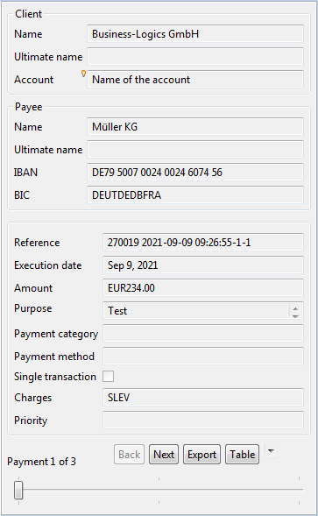
Task: Focus the Execution date field
Action: coord(203,265)
